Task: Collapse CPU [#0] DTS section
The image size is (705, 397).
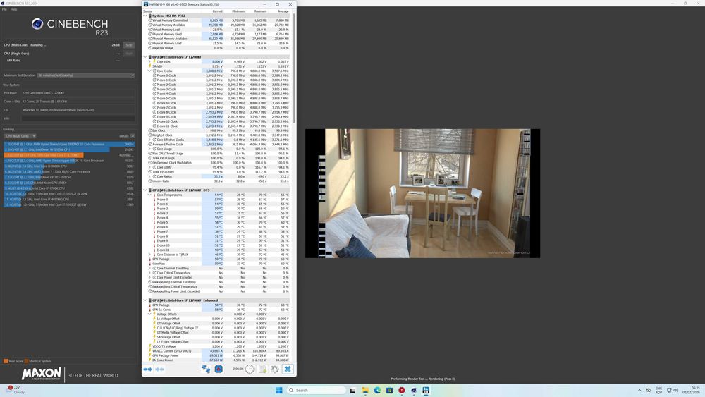Action: point(145,190)
